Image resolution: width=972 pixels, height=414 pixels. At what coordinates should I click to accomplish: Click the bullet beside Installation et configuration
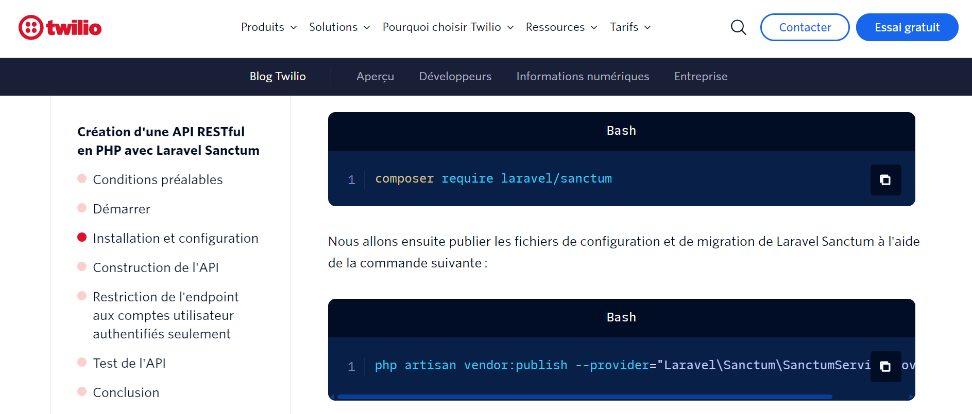click(82, 238)
